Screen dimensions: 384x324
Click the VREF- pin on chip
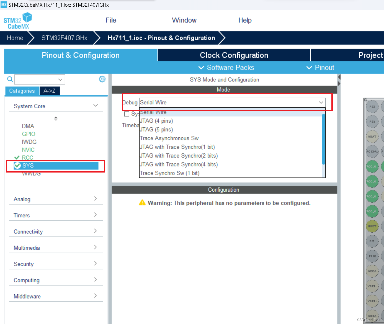pos(372,286)
